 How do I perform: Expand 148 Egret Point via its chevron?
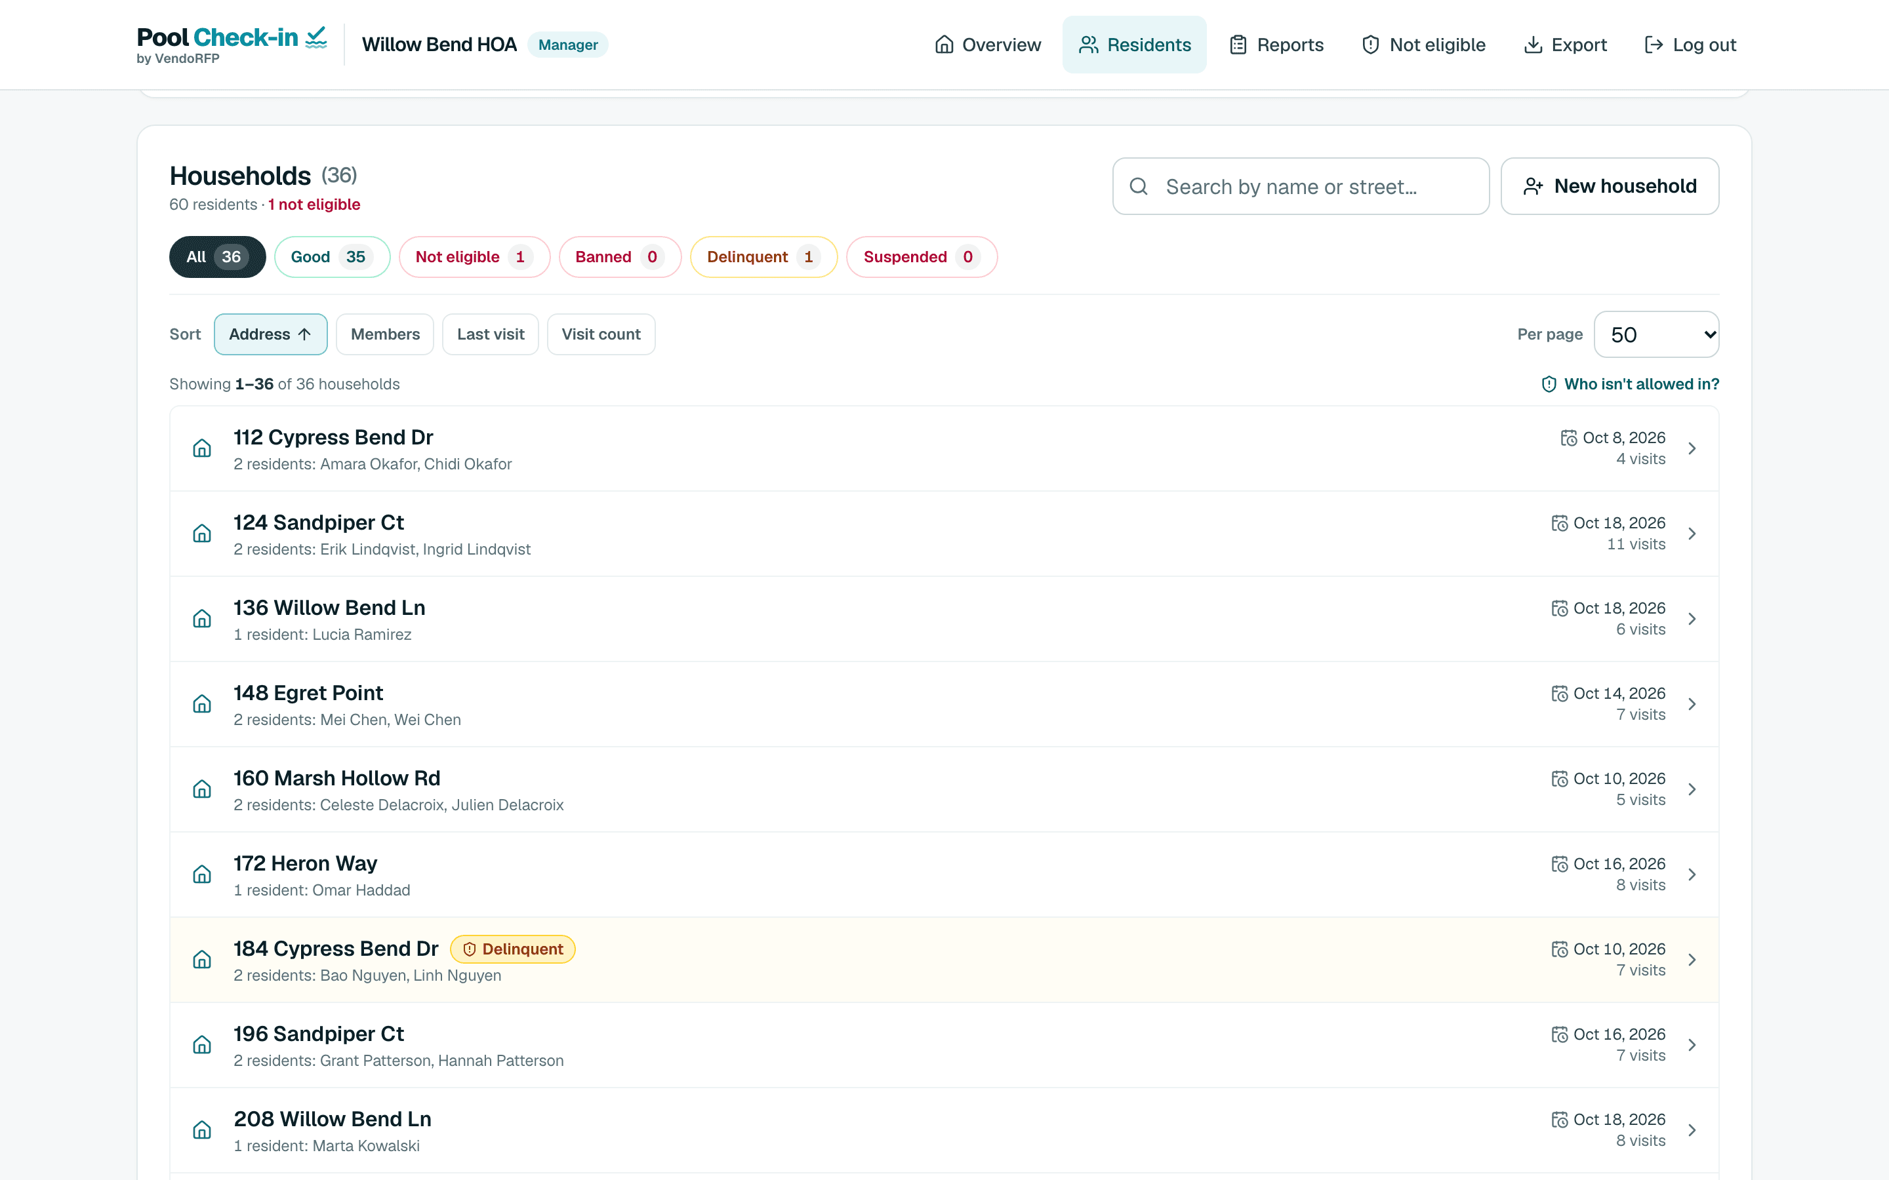pyautogui.click(x=1692, y=704)
